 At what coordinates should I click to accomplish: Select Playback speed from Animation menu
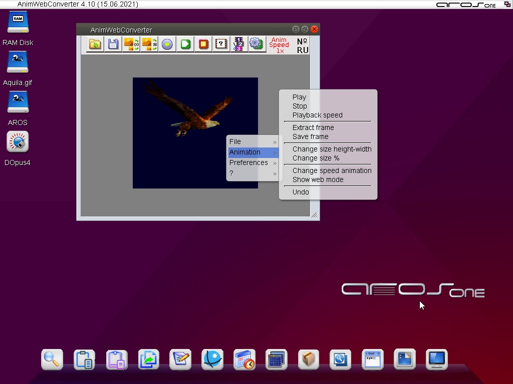click(x=317, y=115)
